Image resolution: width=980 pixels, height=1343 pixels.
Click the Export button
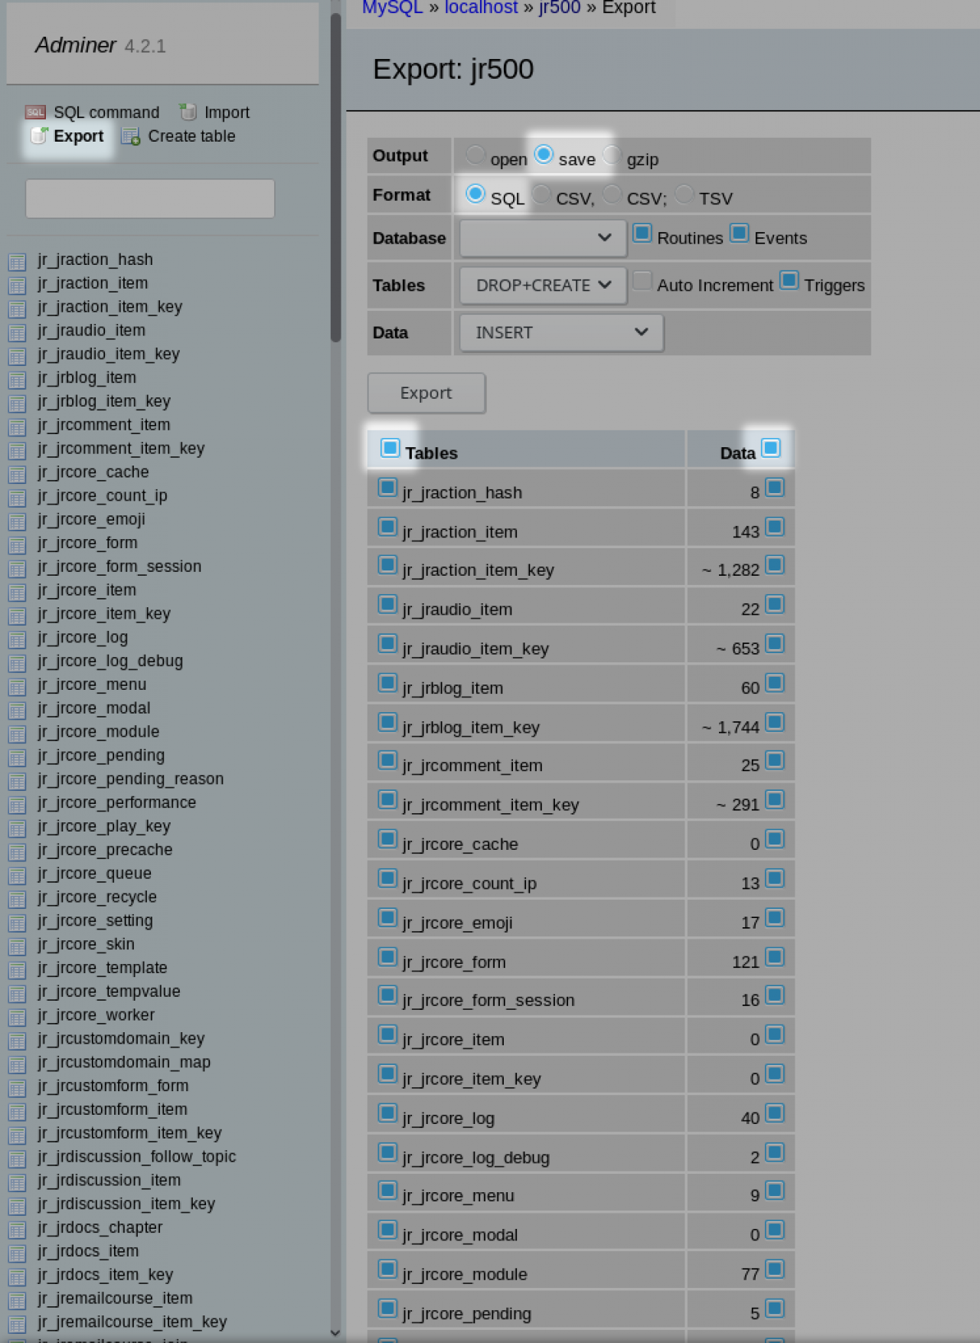click(x=426, y=393)
